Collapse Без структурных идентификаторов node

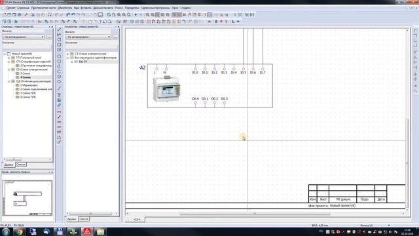pos(68,58)
